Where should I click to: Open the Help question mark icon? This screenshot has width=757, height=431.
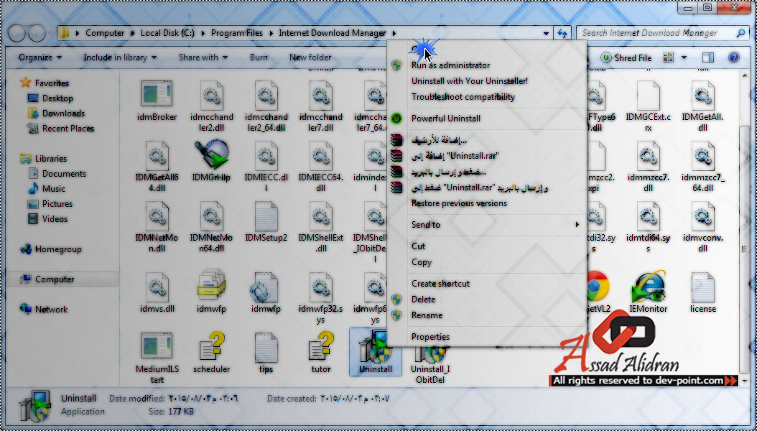coord(733,57)
